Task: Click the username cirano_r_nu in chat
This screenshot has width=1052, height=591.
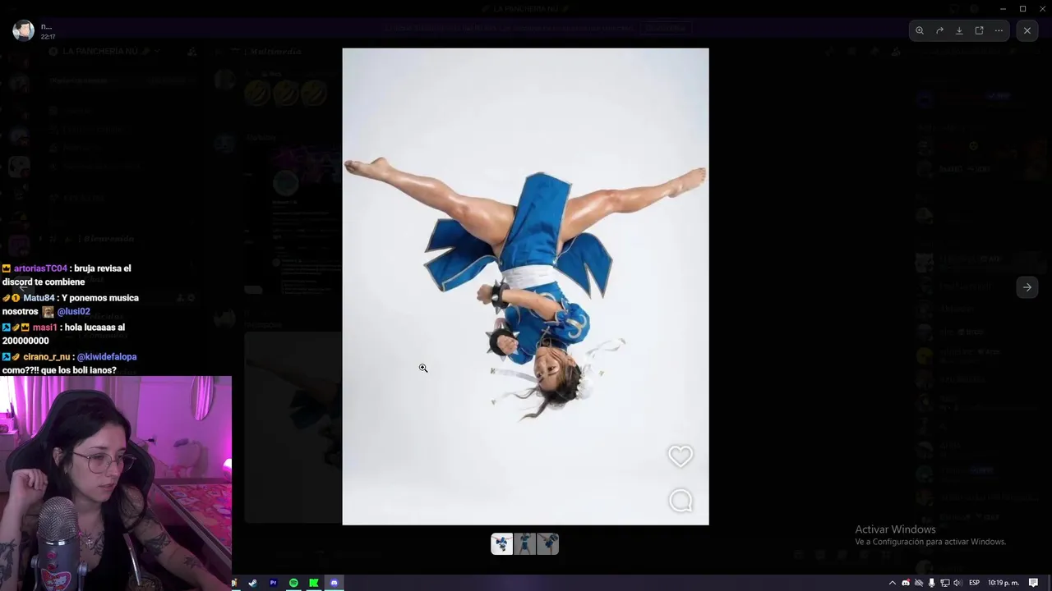Action: click(x=47, y=357)
